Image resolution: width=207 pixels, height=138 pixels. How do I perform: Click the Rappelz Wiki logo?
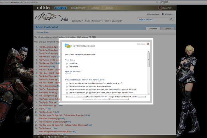pyautogui.click(x=51, y=17)
